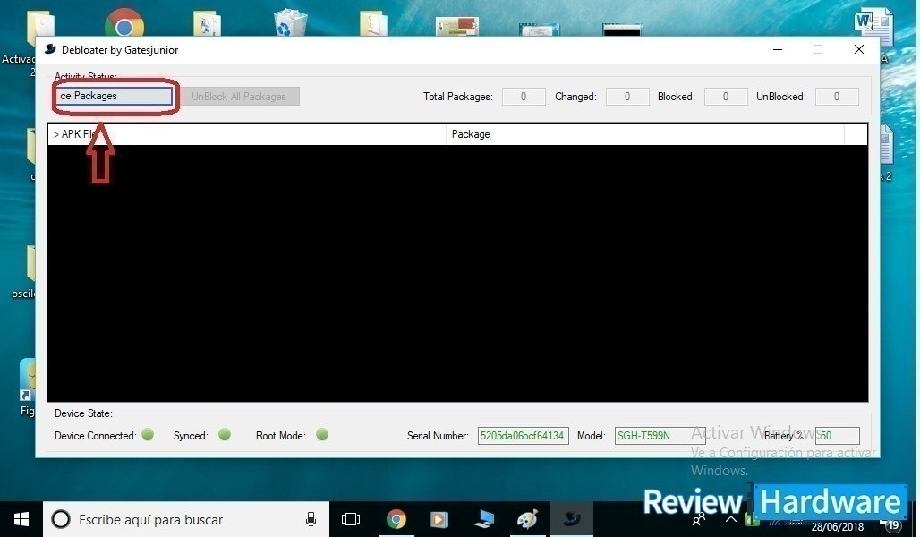Select the Blocked count field

coord(726,97)
